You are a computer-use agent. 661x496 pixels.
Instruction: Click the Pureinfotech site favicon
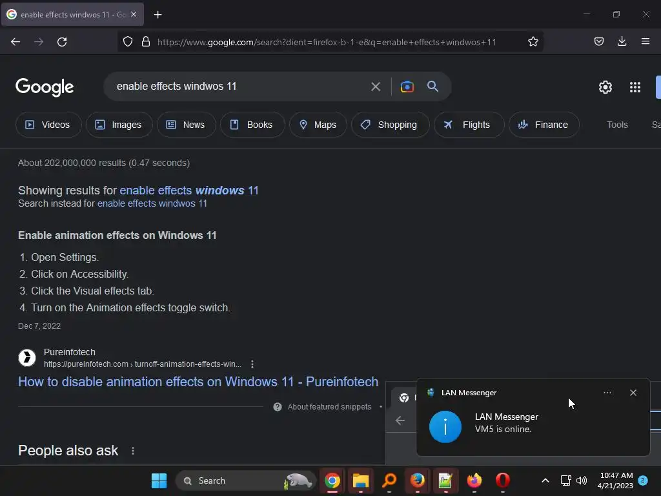(27, 358)
